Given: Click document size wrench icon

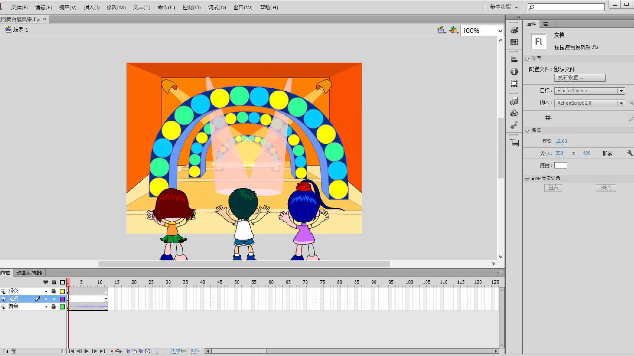Looking at the screenshot, I should (x=630, y=153).
